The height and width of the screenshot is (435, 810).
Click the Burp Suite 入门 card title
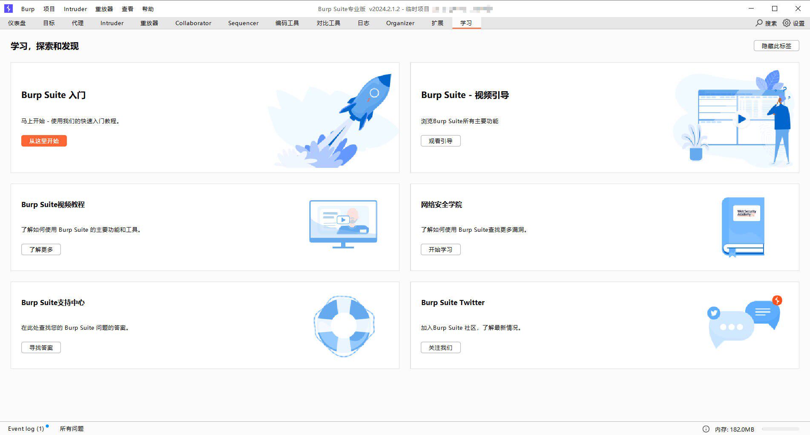[54, 95]
